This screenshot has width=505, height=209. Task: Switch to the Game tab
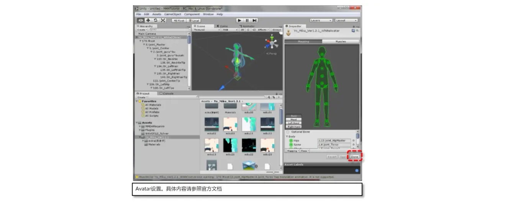tap(222, 26)
